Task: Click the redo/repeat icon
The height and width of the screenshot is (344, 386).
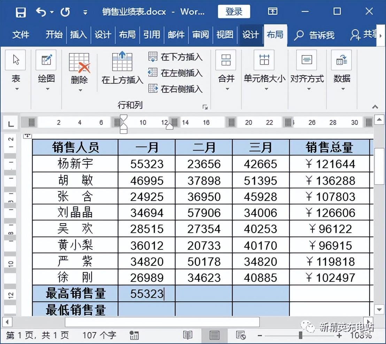Action: pos(65,12)
